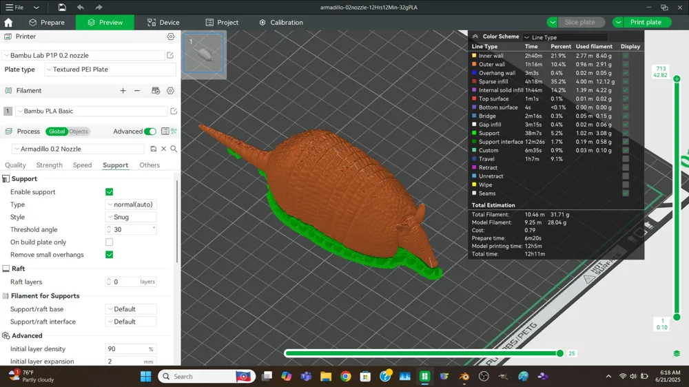This screenshot has width=689, height=387.
Task: Open the layers icon at bottom right
Action: tap(677, 354)
